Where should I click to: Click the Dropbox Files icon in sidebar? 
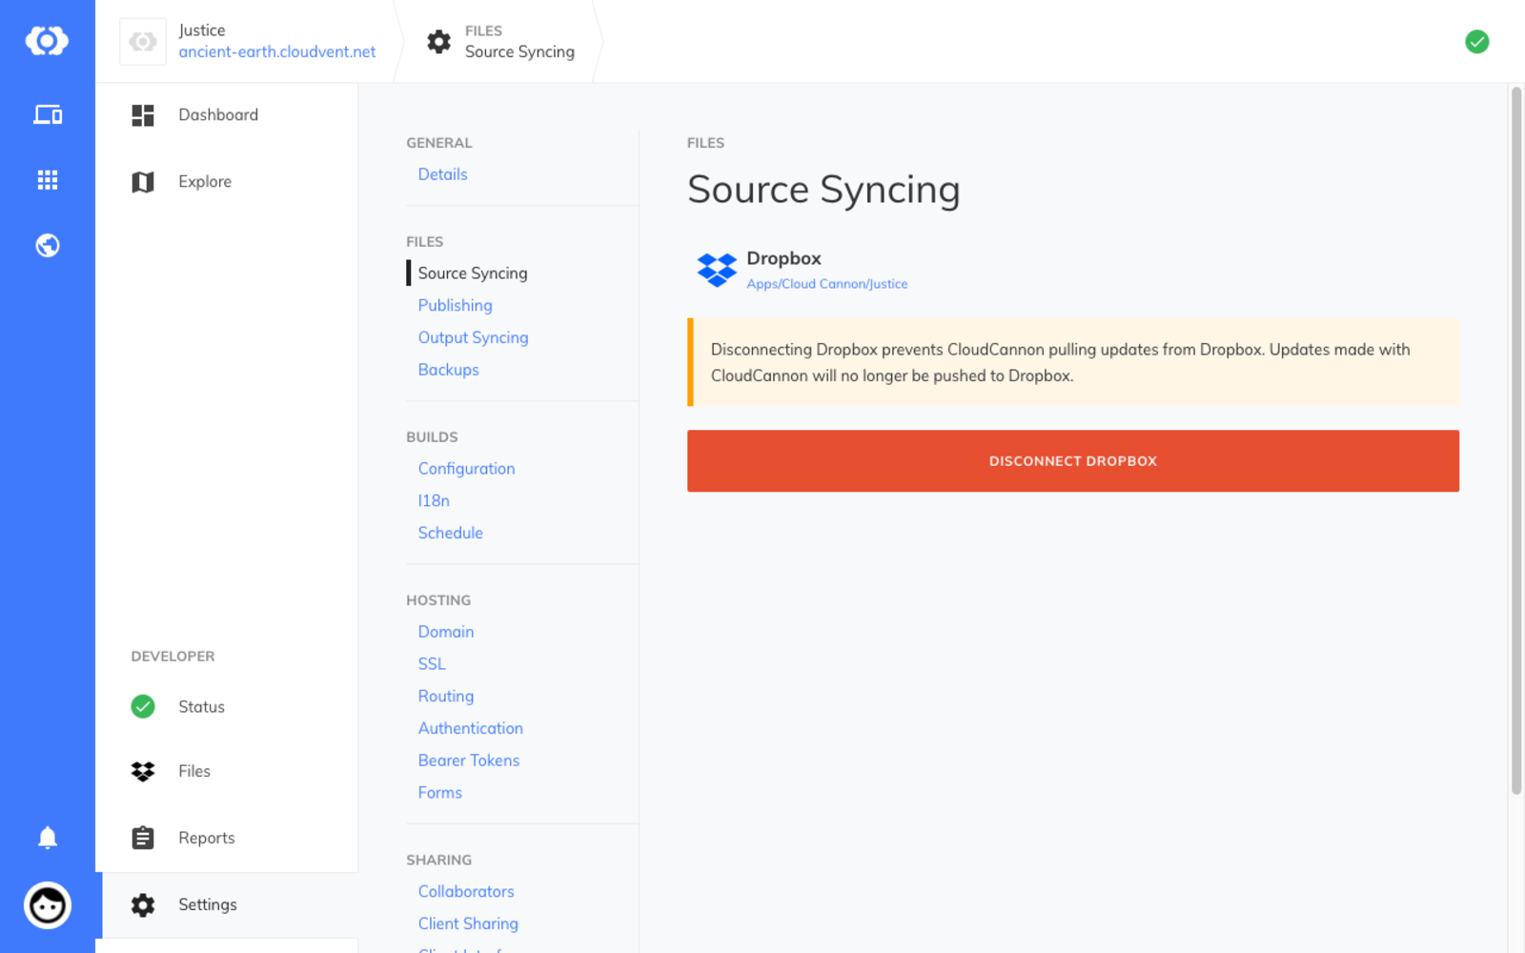143,772
